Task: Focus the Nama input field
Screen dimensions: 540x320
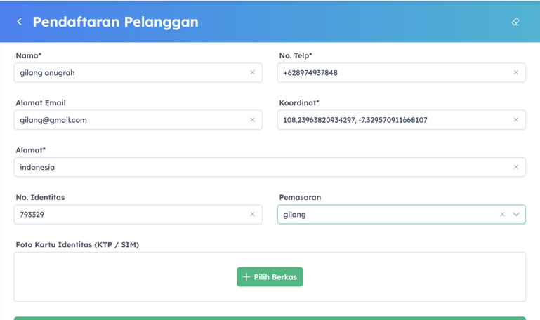Action: (x=130, y=72)
